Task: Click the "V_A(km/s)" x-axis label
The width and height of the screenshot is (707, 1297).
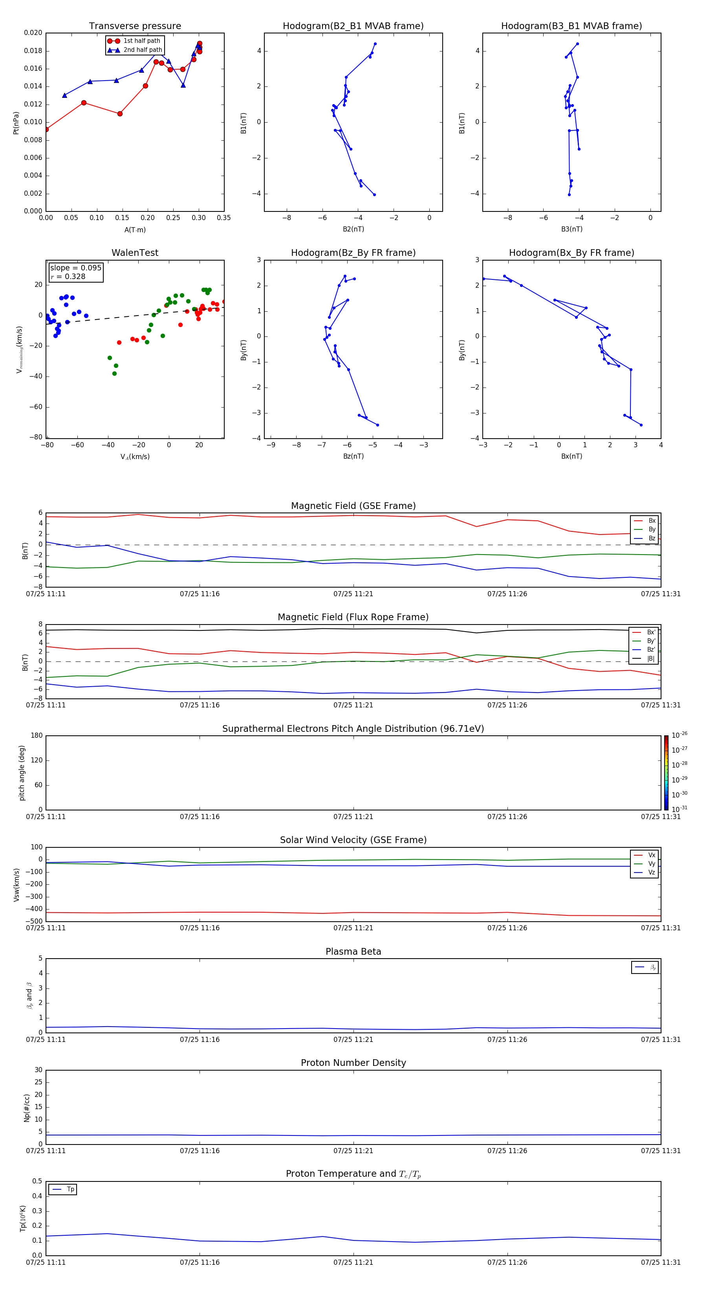Action: pyautogui.click(x=135, y=457)
